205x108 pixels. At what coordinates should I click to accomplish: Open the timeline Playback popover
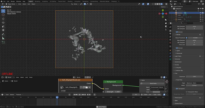pyautogui.click(x=19, y=95)
